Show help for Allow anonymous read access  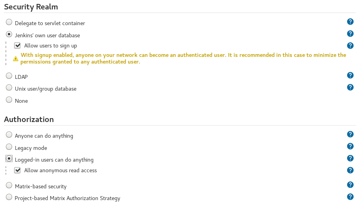(350, 170)
